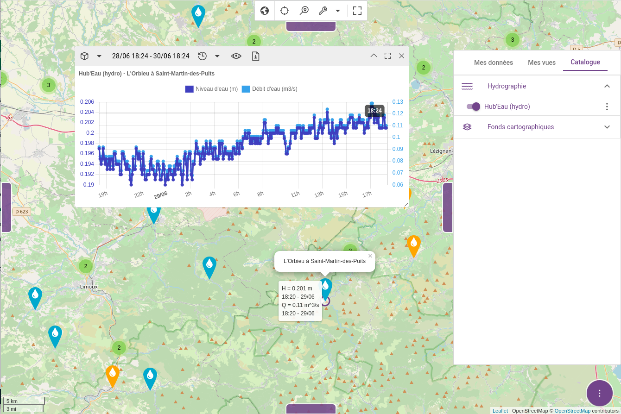Expand the Fonds cartographiques category
Image resolution: width=621 pixels, height=414 pixels.
(x=607, y=127)
